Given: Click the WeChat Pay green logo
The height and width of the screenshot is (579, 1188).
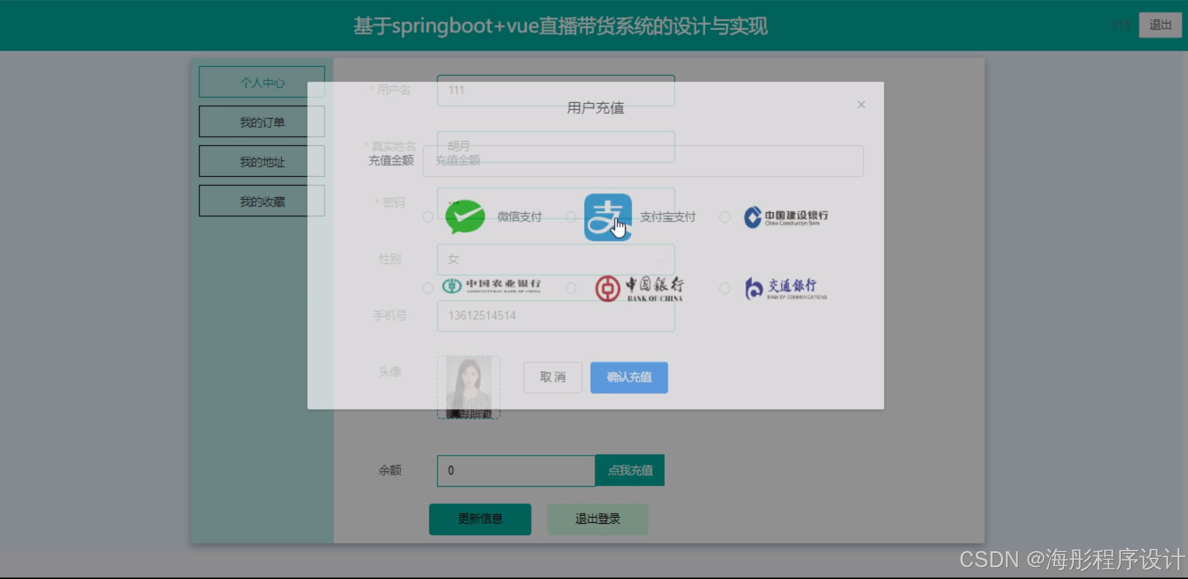Looking at the screenshot, I should pyautogui.click(x=465, y=217).
